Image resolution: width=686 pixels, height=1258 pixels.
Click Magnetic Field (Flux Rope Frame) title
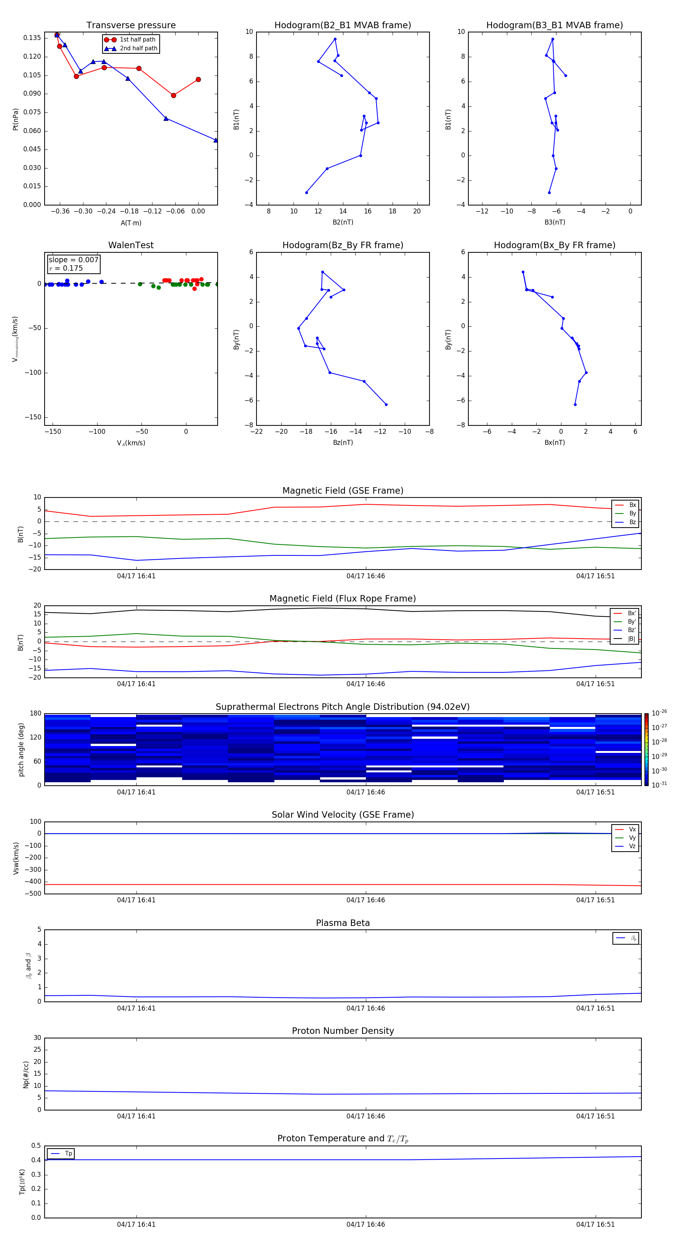pyautogui.click(x=343, y=598)
